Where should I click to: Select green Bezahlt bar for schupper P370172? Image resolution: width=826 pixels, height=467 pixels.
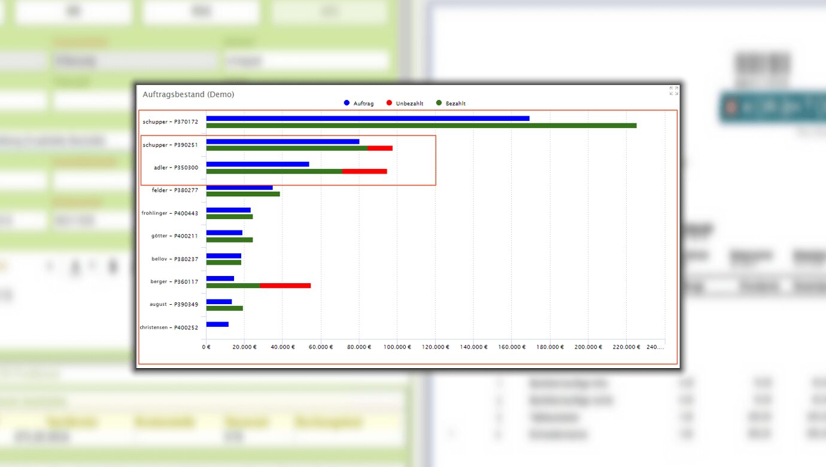[x=421, y=126]
